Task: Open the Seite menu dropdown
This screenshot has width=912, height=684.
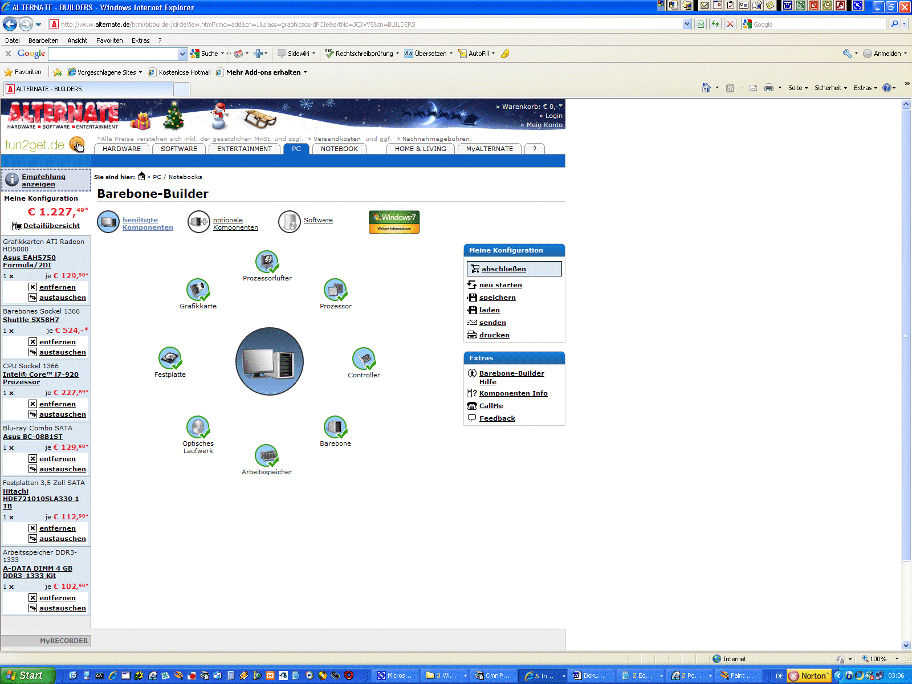Action: coord(798,88)
